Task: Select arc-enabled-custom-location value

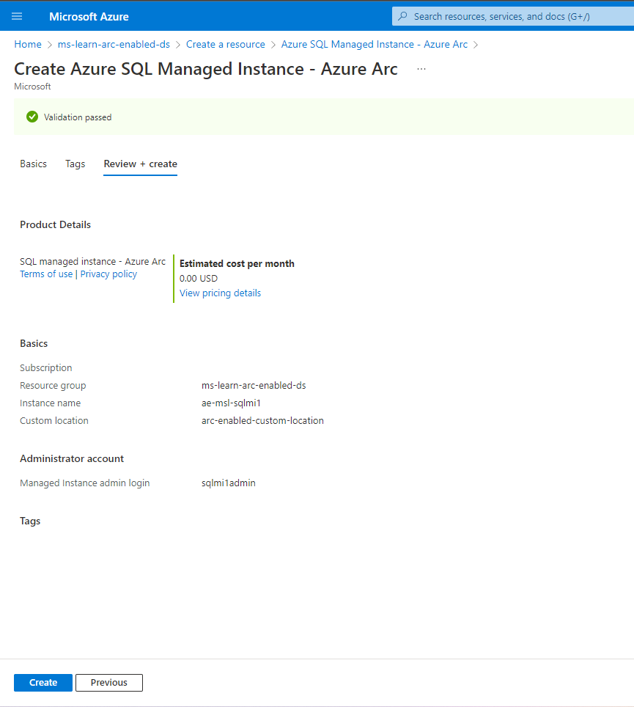Action: (262, 421)
